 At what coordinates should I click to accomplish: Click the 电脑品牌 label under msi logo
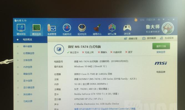pos(161,72)
